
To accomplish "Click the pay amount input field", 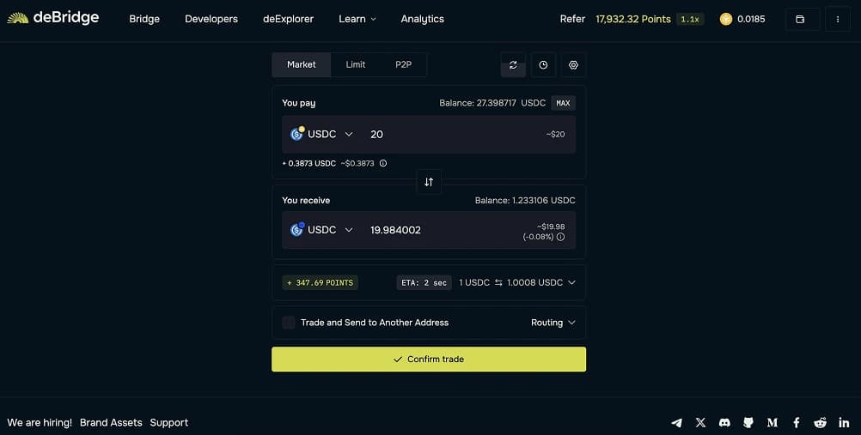I will click(447, 134).
